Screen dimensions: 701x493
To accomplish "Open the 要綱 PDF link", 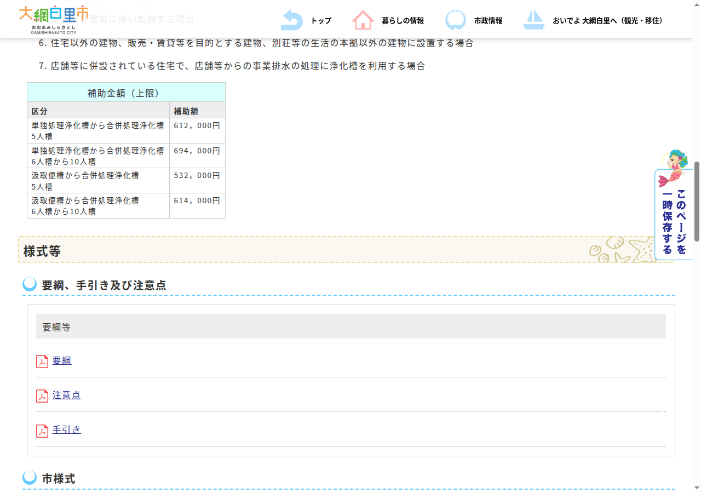I will (x=62, y=360).
